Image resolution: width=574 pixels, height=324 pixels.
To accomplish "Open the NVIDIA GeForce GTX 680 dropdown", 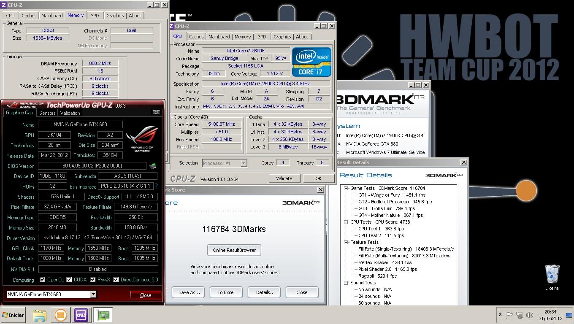I will [93, 294].
